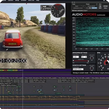Click the Location 3 timeline marker
Screen dimensions: 109x109
[20, 70]
